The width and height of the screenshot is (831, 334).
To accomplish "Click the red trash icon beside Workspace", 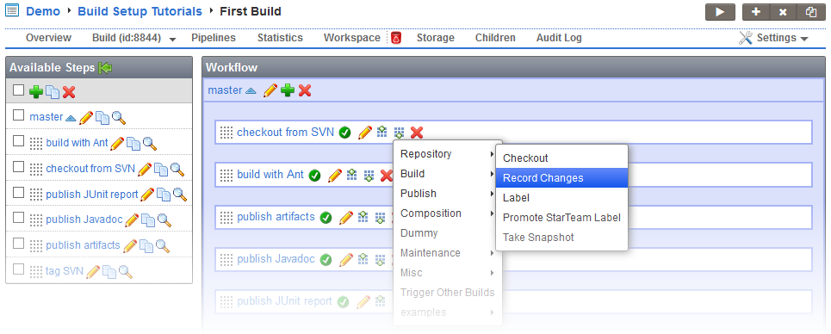I will point(396,38).
